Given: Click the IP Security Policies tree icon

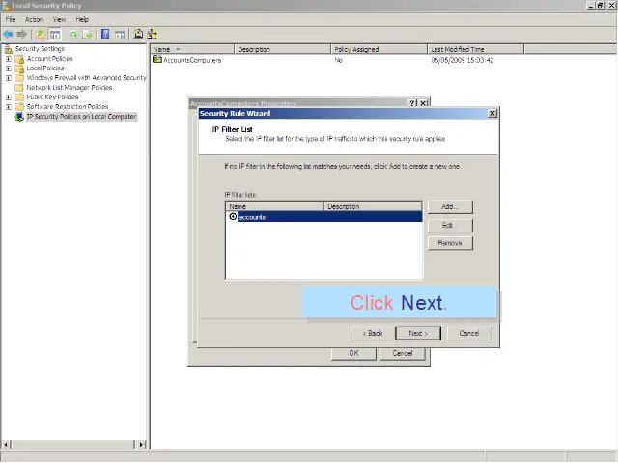Looking at the screenshot, I should pos(19,117).
